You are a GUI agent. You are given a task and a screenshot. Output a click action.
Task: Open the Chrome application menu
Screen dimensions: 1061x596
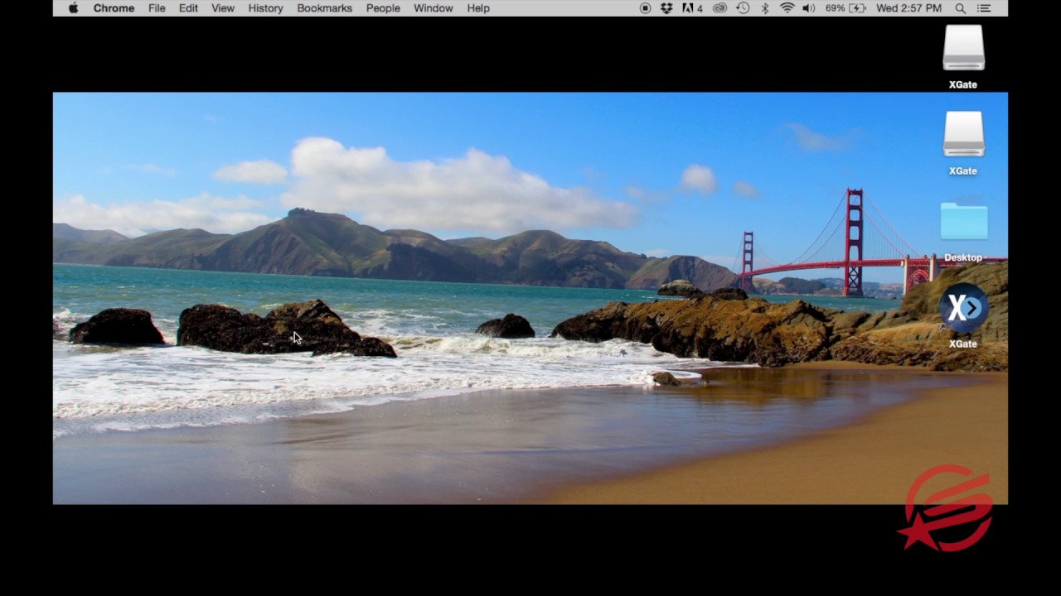pyautogui.click(x=114, y=8)
